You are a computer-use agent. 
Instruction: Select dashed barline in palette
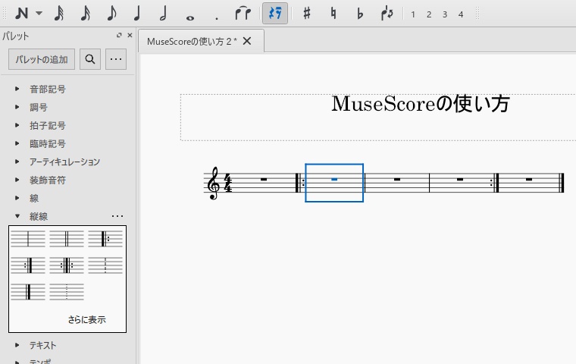(105, 265)
